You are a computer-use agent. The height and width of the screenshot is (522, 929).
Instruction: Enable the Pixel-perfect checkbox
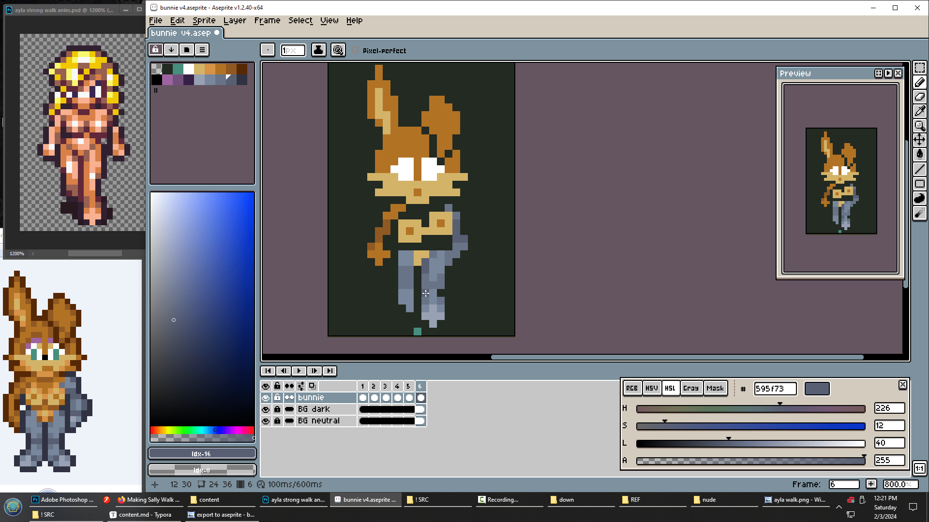point(356,50)
